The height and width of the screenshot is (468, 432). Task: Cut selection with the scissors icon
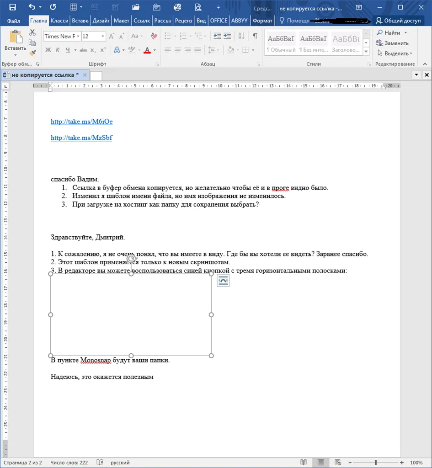coord(32,32)
